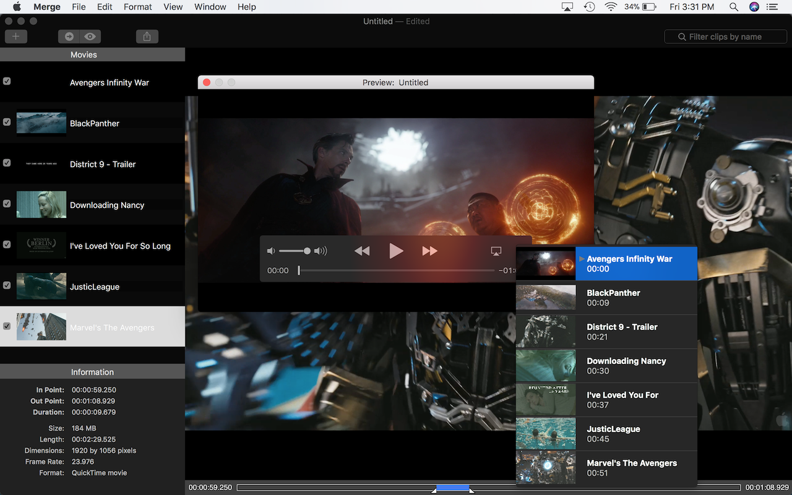Click the Out Point value 00:01:08.929
Image resolution: width=792 pixels, height=495 pixels.
click(93, 401)
